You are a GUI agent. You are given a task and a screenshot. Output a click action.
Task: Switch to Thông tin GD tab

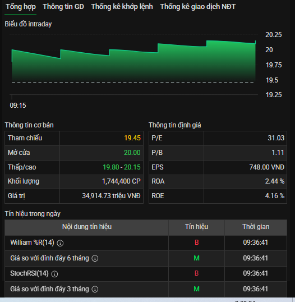(63, 7)
